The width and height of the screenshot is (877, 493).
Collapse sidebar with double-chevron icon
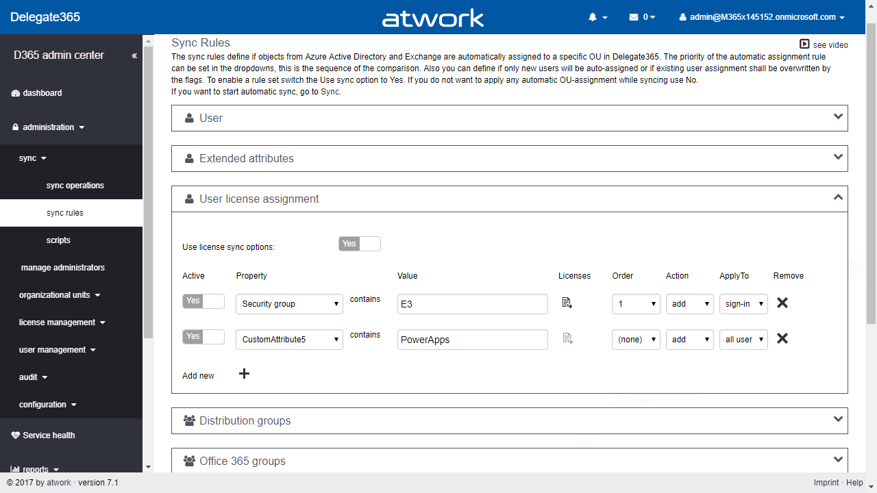click(x=134, y=55)
